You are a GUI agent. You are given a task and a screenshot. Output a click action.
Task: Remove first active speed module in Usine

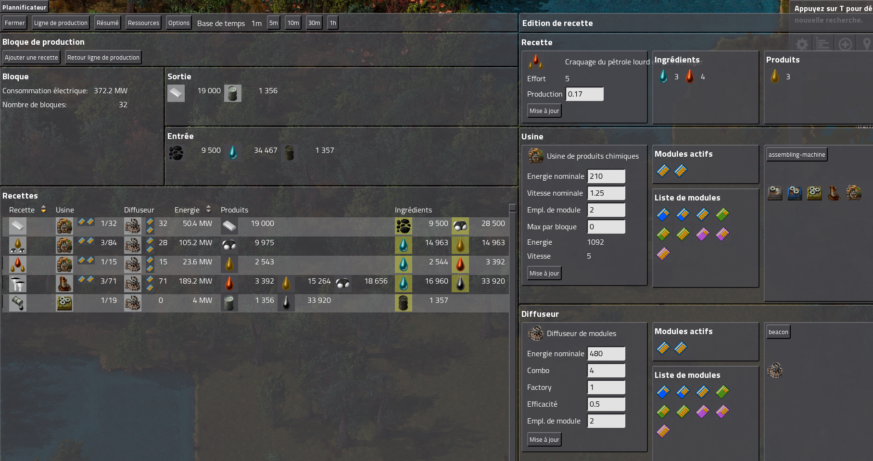tap(663, 171)
